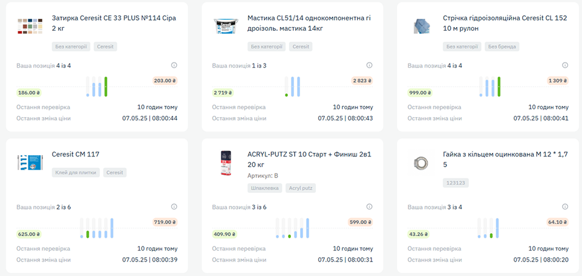Viewport: 582px width, 276px height.
Task: Click Ваша позиція 1 із 3 text
Action: [x=239, y=66]
